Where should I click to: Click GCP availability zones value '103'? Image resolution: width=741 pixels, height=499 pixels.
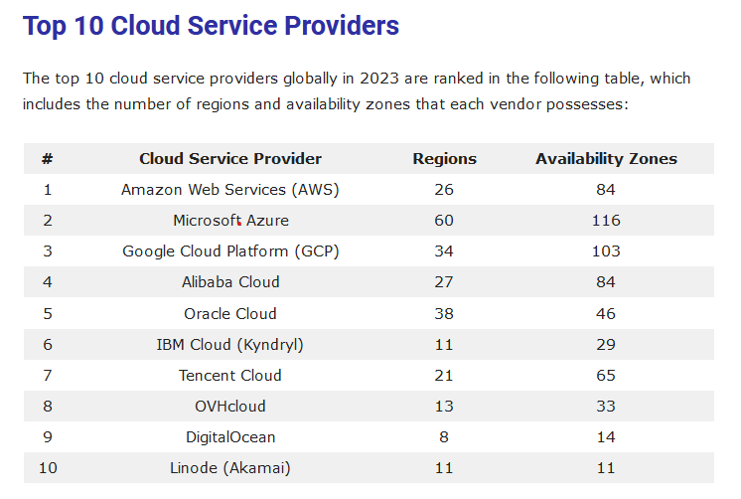tap(606, 251)
